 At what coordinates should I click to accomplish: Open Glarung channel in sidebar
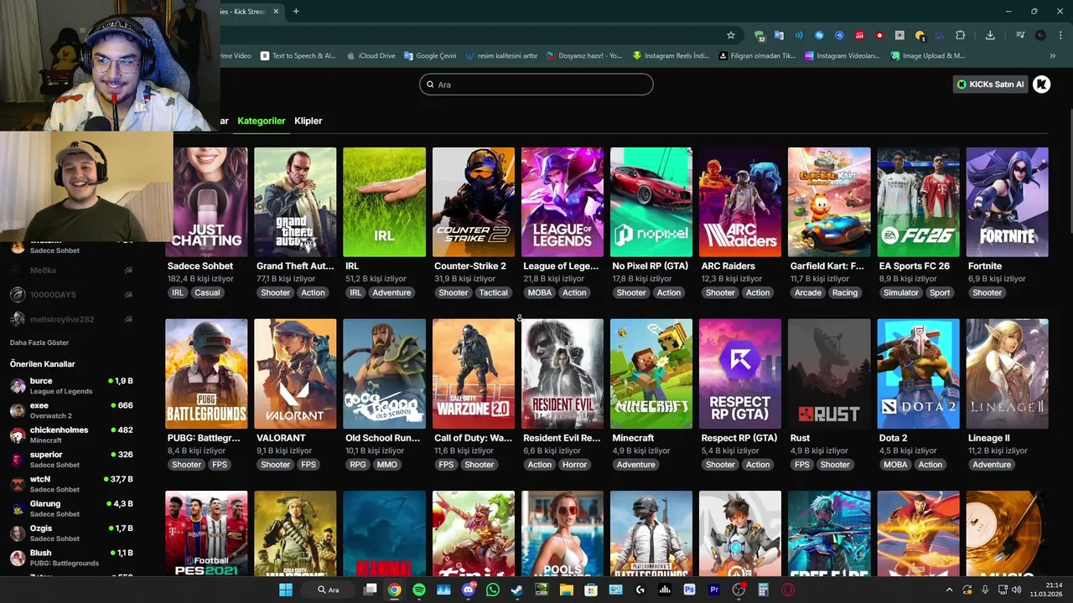pos(71,508)
